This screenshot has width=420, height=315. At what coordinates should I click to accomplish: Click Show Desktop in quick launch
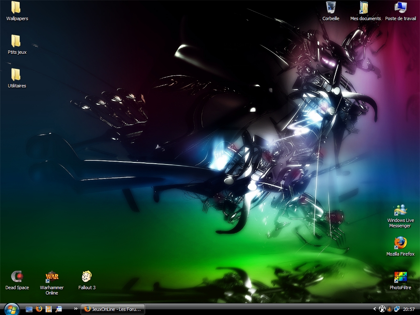[x=29, y=309]
